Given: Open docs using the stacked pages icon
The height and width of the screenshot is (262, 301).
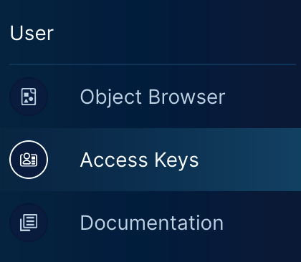Looking at the screenshot, I should click(29, 223).
